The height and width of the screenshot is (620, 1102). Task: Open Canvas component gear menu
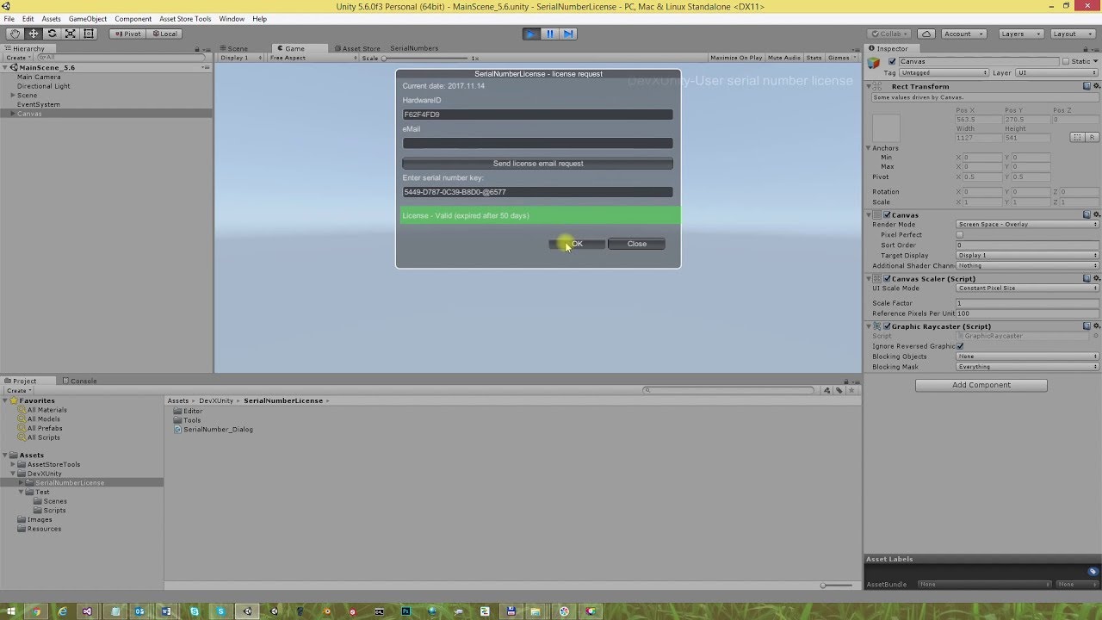click(1096, 214)
